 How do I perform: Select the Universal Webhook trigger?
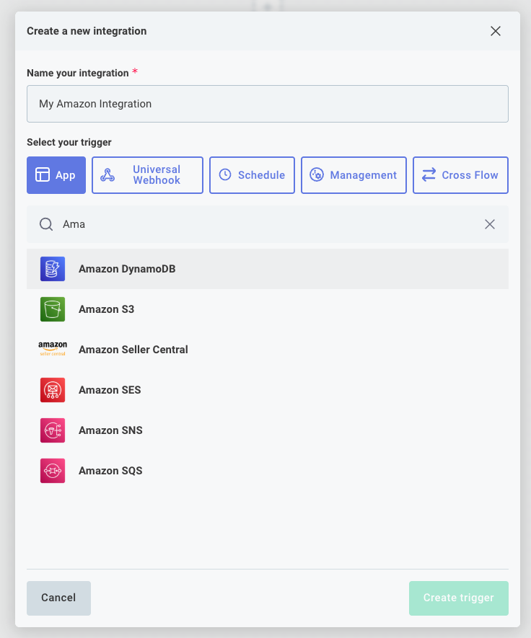pos(147,175)
